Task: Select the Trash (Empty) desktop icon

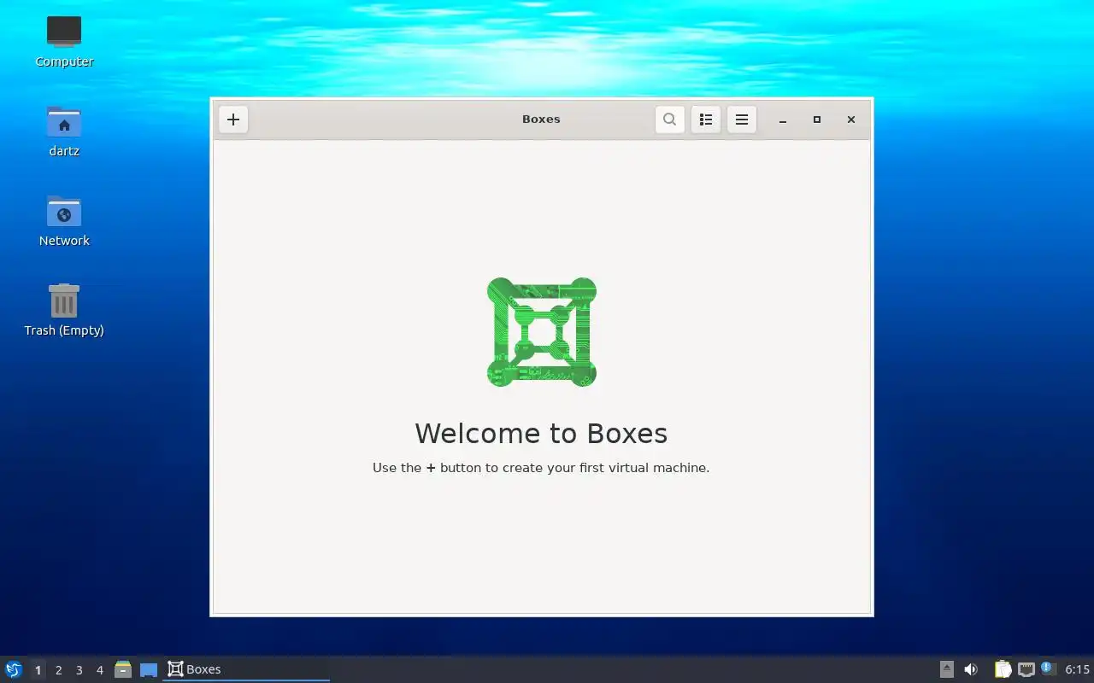Action: coord(64,311)
